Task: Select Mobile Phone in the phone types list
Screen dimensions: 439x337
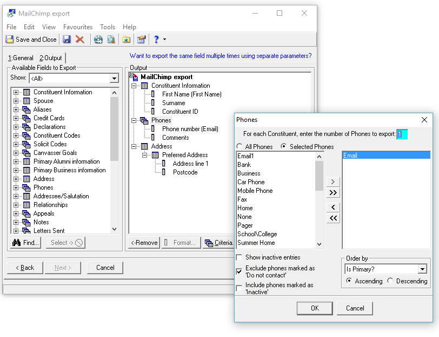Action: [255, 191]
